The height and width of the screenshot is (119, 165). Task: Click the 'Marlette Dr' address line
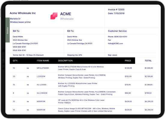(15, 19)
